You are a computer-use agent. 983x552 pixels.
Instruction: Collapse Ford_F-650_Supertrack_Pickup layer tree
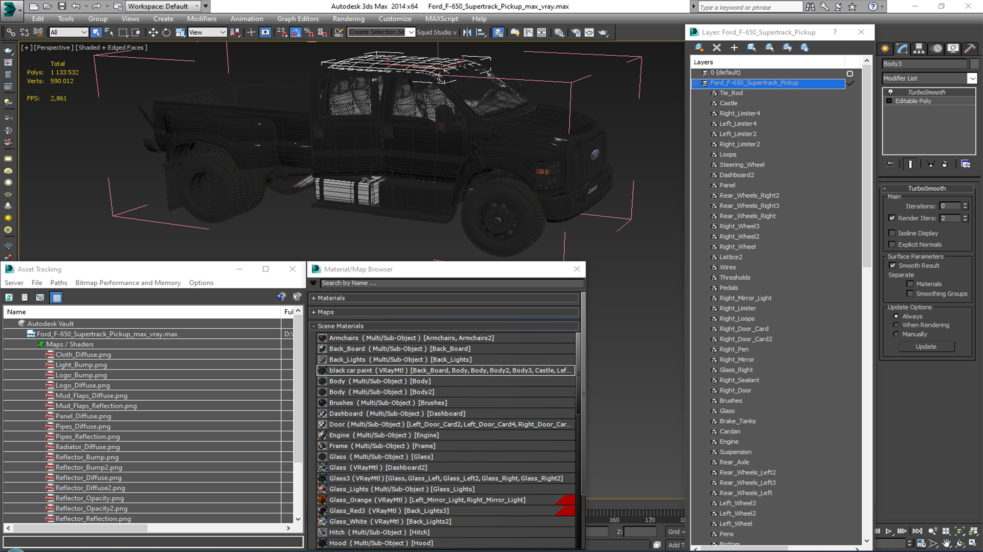pyautogui.click(x=696, y=83)
